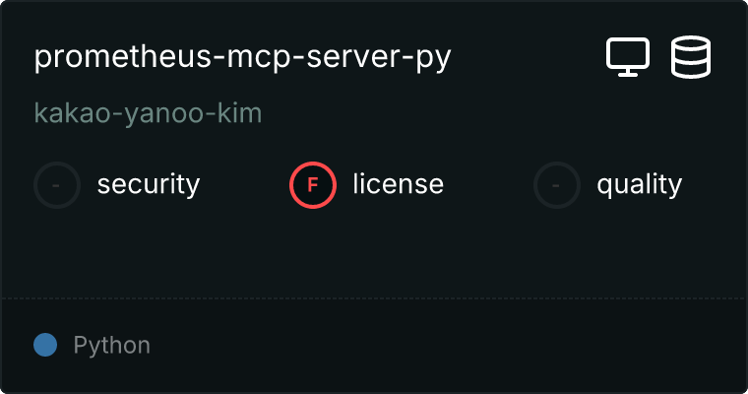
Task: Click the letter F inside the red ring
Action: (312, 185)
